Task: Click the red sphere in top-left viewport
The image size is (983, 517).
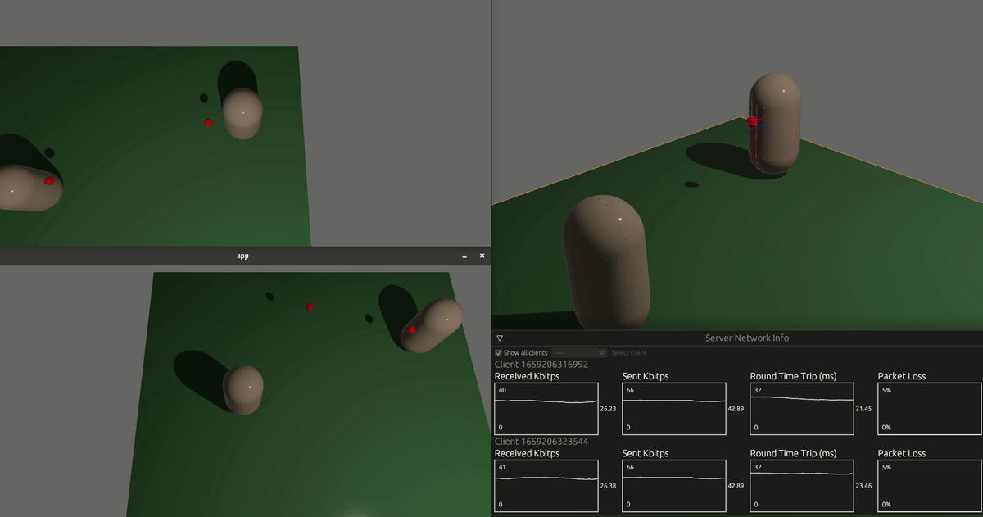Action: point(207,122)
